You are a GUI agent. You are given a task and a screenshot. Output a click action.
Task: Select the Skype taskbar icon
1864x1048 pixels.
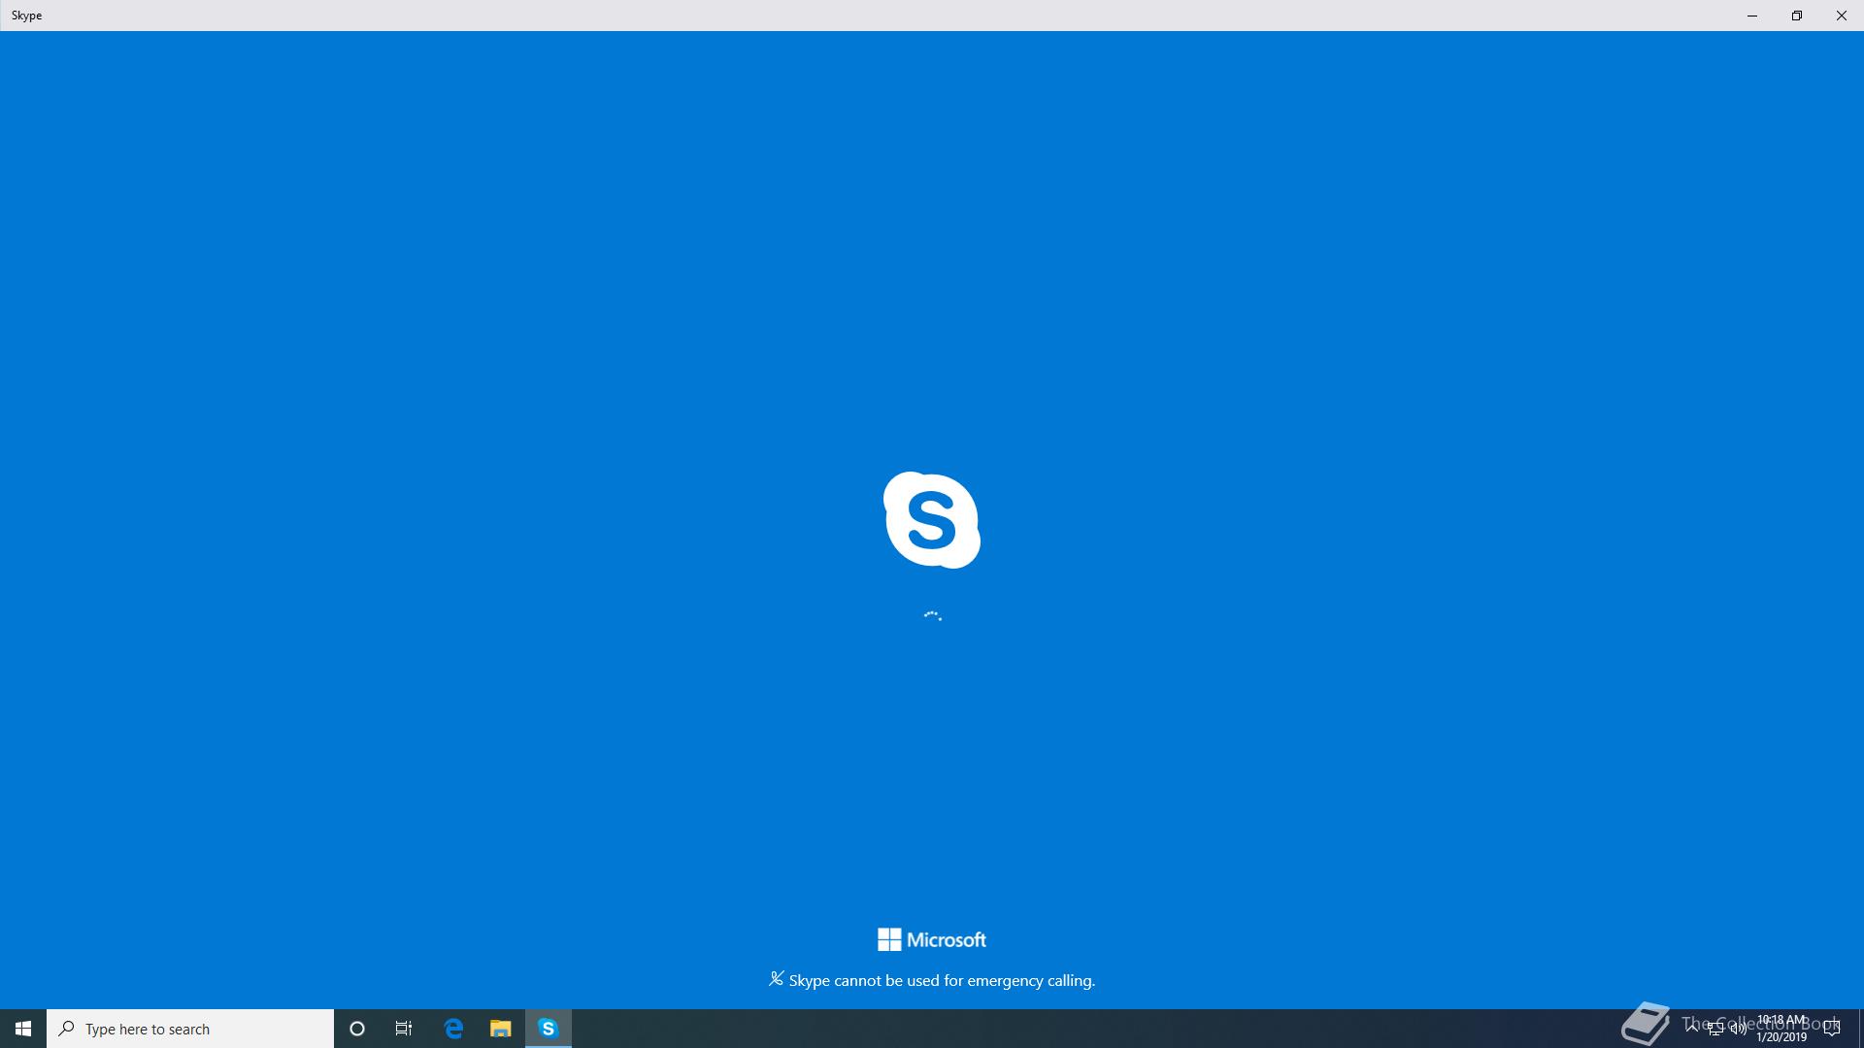click(x=549, y=1029)
